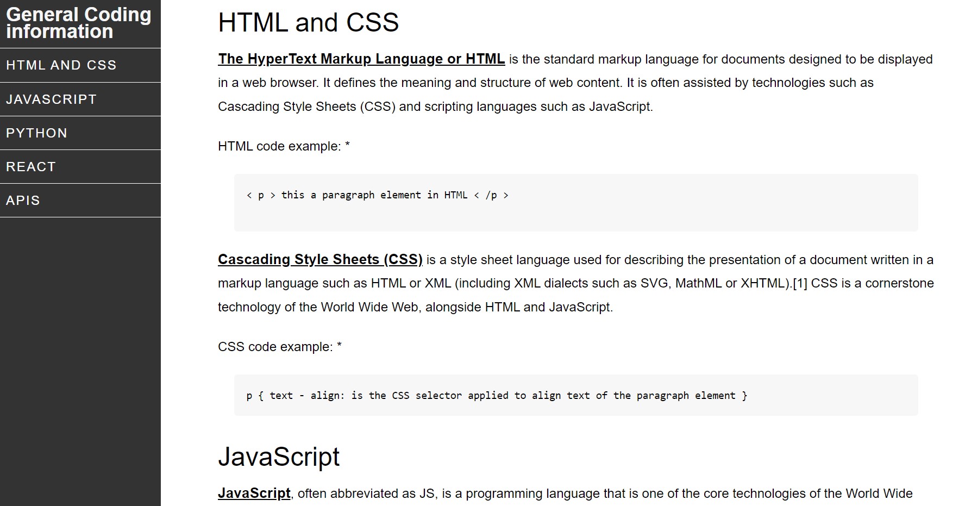Open the APIS navigation item
Screen dimensions: 959x506
(80, 201)
